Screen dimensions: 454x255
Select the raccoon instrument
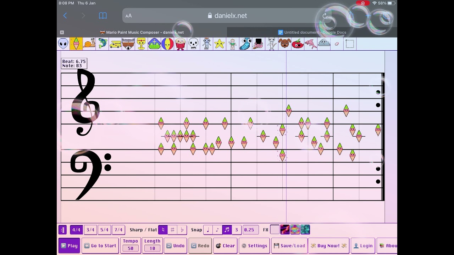click(128, 44)
